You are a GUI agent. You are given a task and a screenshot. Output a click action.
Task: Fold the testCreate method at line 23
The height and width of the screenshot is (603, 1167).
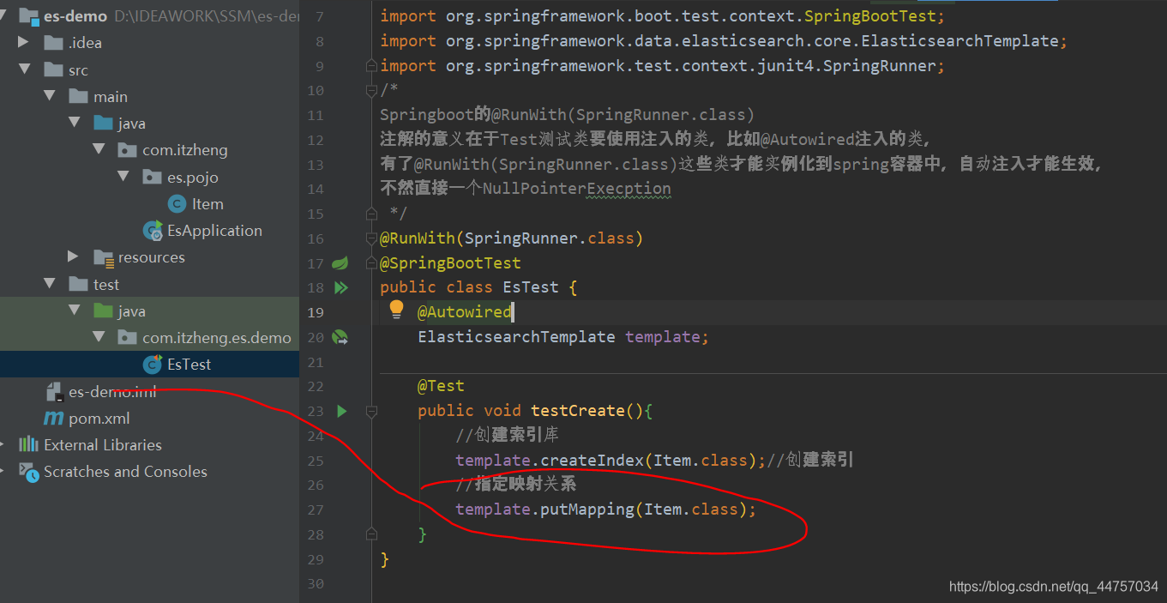point(371,411)
